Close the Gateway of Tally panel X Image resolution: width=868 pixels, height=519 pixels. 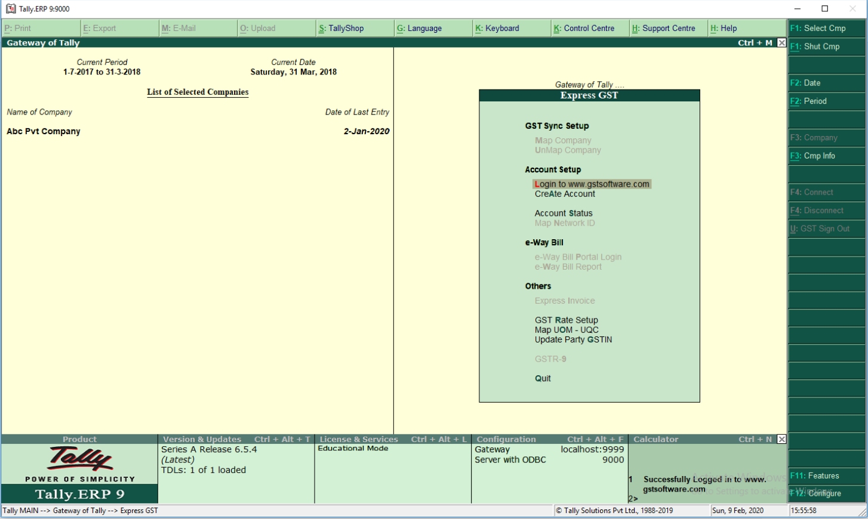pos(781,43)
